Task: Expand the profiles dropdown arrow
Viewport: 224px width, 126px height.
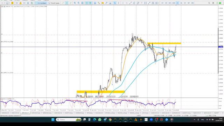Action: [x=9, y=3]
